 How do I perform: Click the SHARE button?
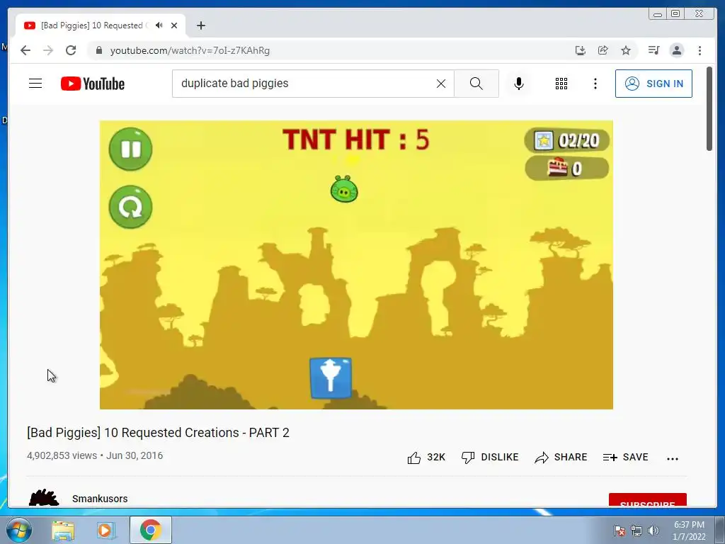(561, 458)
